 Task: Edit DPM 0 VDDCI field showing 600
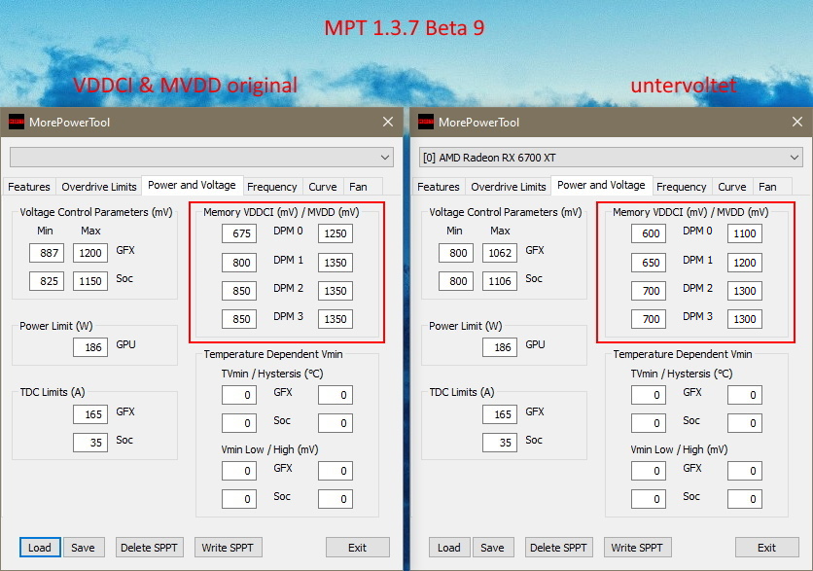(649, 233)
